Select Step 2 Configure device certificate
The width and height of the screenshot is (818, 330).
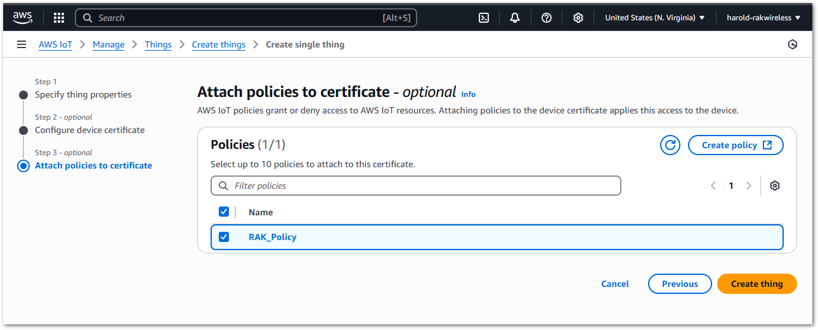click(x=89, y=130)
